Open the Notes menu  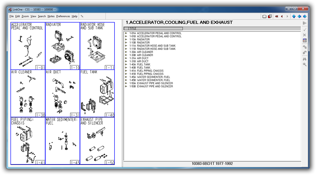point(51,16)
